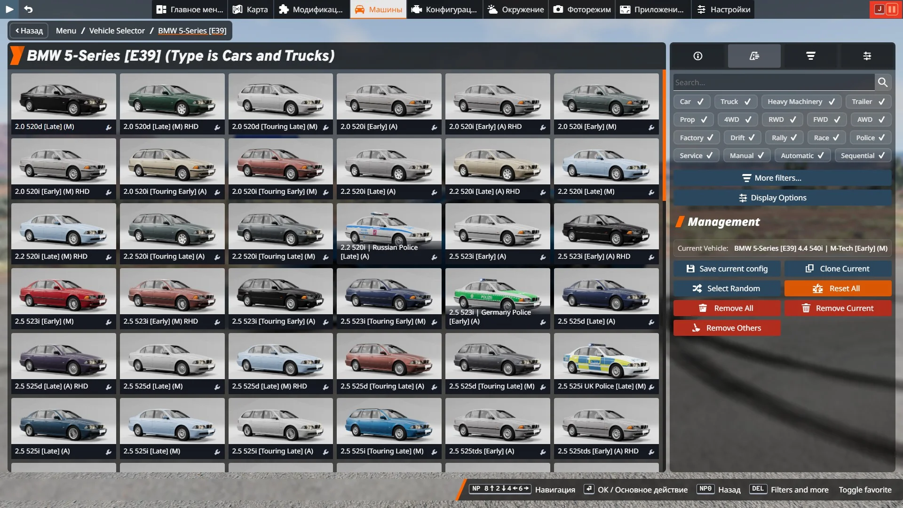903x508 pixels.
Task: Open the filter list tab icon
Action: 811,56
